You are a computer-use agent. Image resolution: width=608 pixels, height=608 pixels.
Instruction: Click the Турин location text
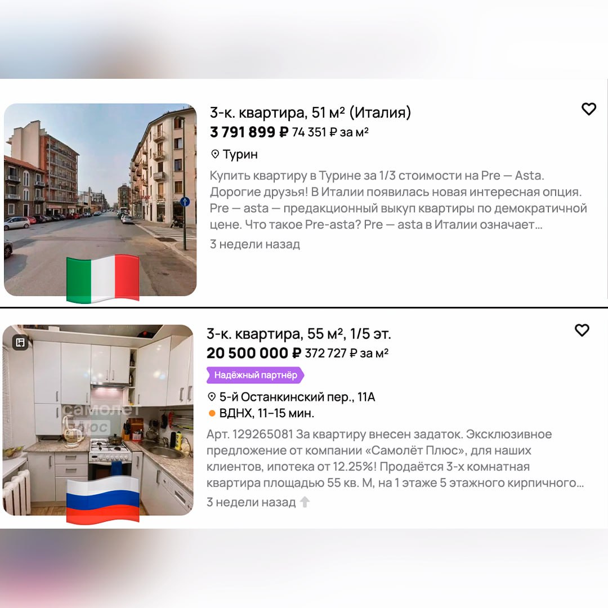pyautogui.click(x=240, y=154)
